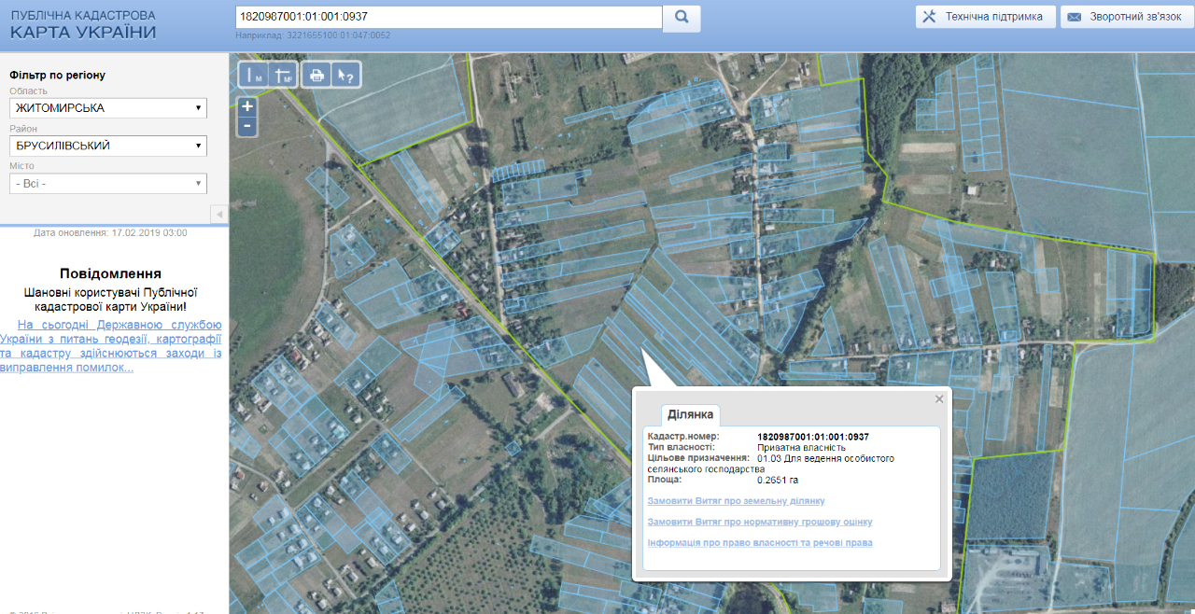
Task: Click the Цільове призначення label
Action: pyautogui.click(x=698, y=458)
